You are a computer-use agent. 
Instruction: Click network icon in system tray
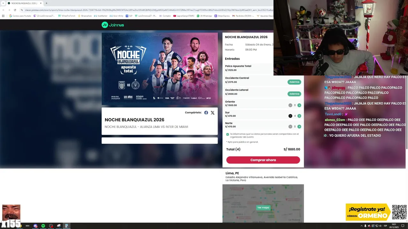(x=377, y=226)
